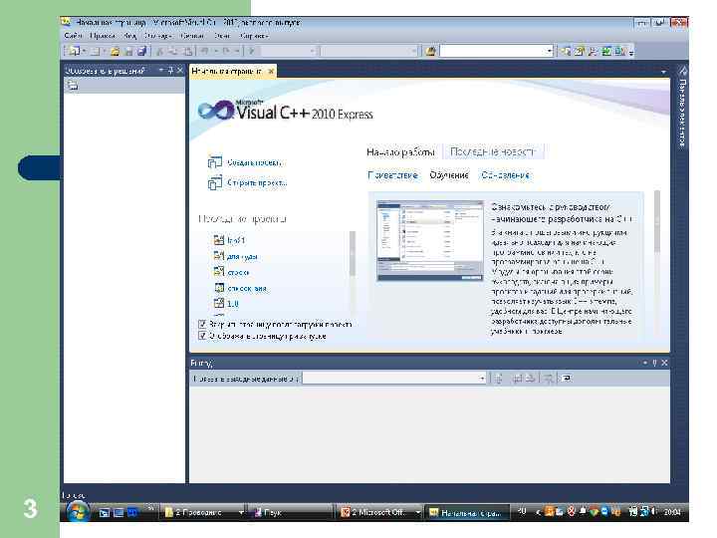This screenshot has height=538, width=717.
Task: Click the Save disk icon in toolbar
Action: pos(128,51)
